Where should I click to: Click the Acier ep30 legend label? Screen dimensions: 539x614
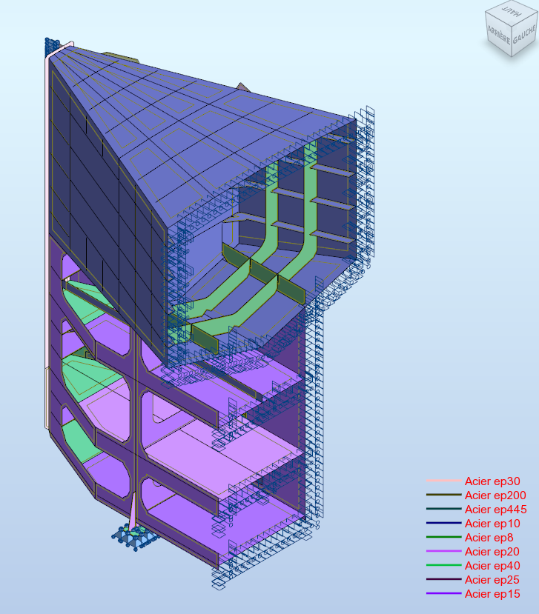pos(492,481)
